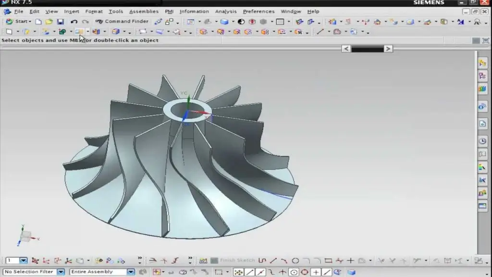Open the Assemblies menu

pos(144,11)
